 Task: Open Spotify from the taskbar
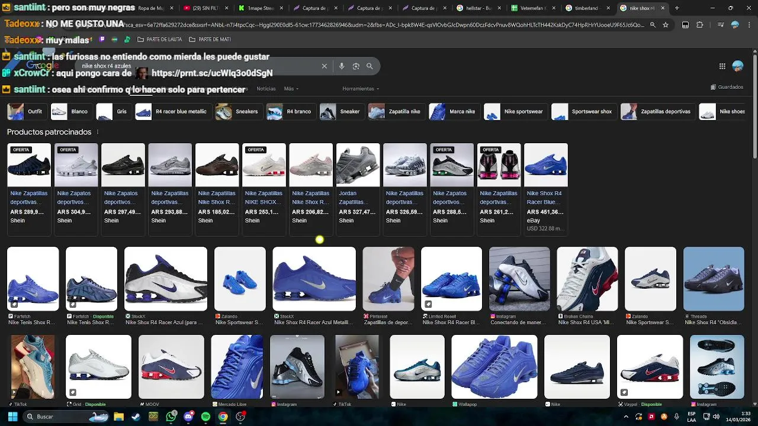205,417
